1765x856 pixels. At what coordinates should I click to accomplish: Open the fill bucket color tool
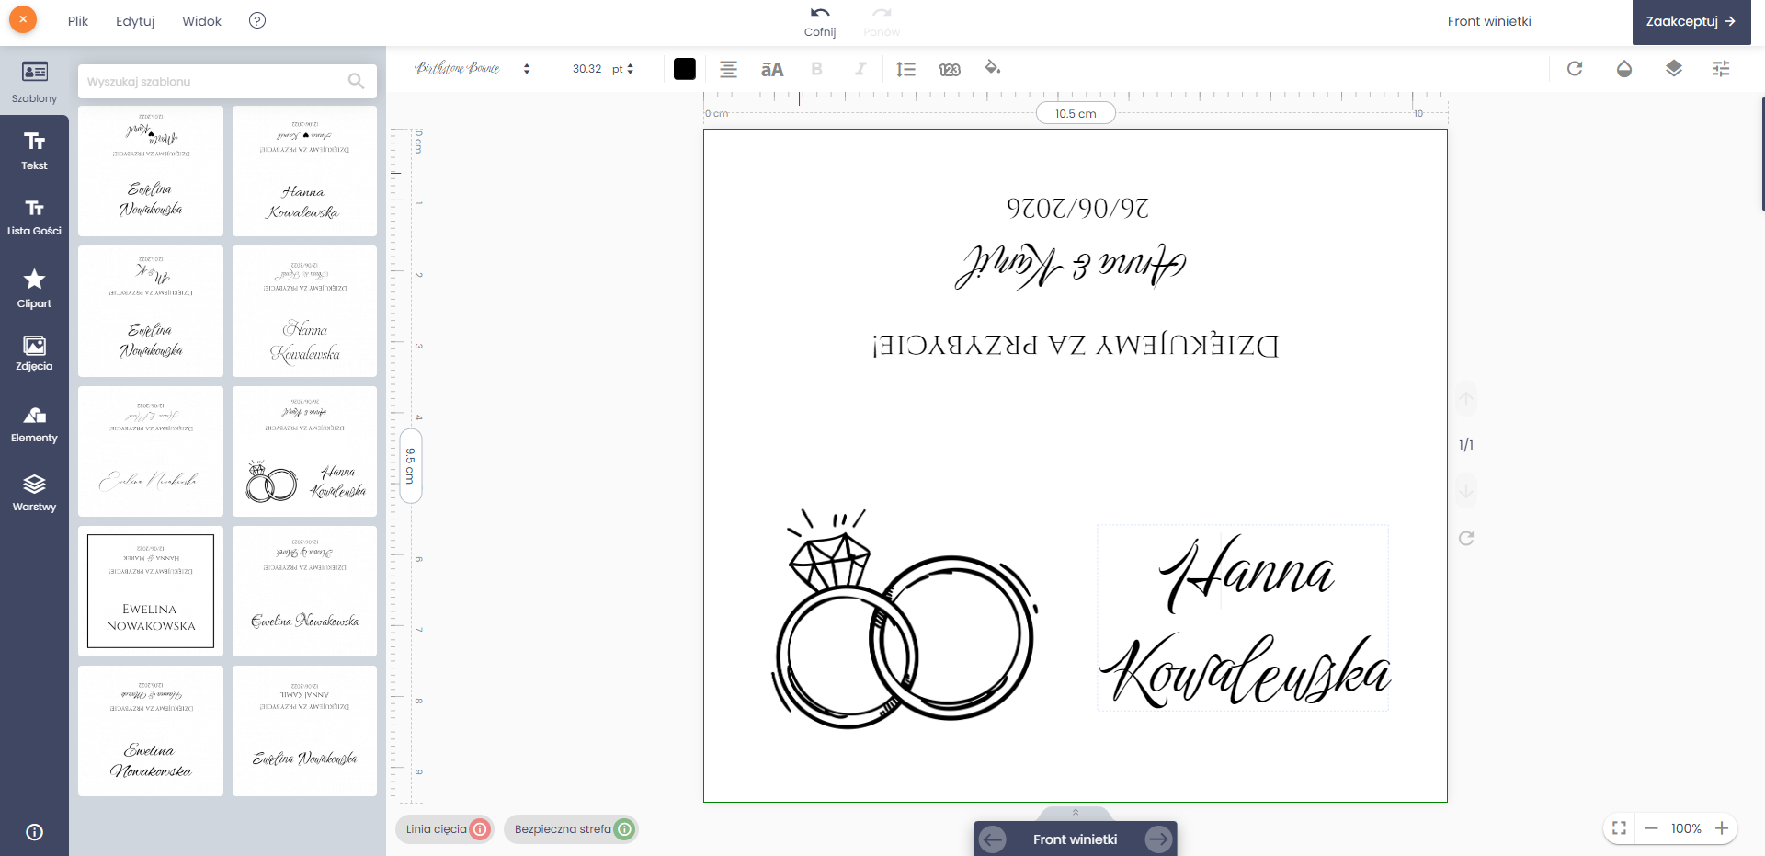click(x=993, y=68)
